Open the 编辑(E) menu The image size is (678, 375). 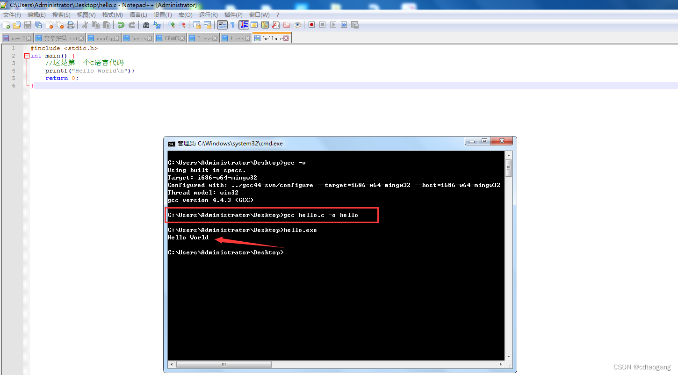36,15
